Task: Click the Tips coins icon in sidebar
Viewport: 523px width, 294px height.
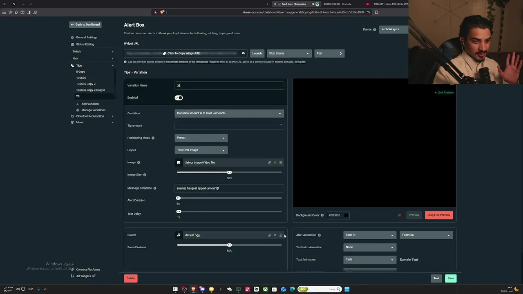Action: [x=72, y=66]
